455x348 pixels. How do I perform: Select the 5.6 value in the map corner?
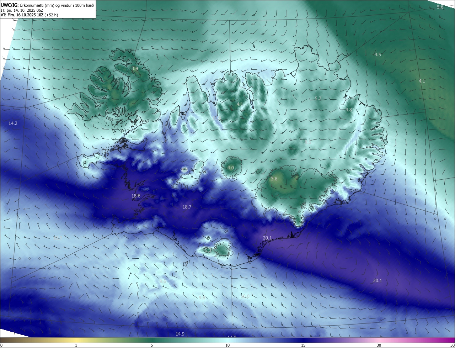tap(440, 7)
